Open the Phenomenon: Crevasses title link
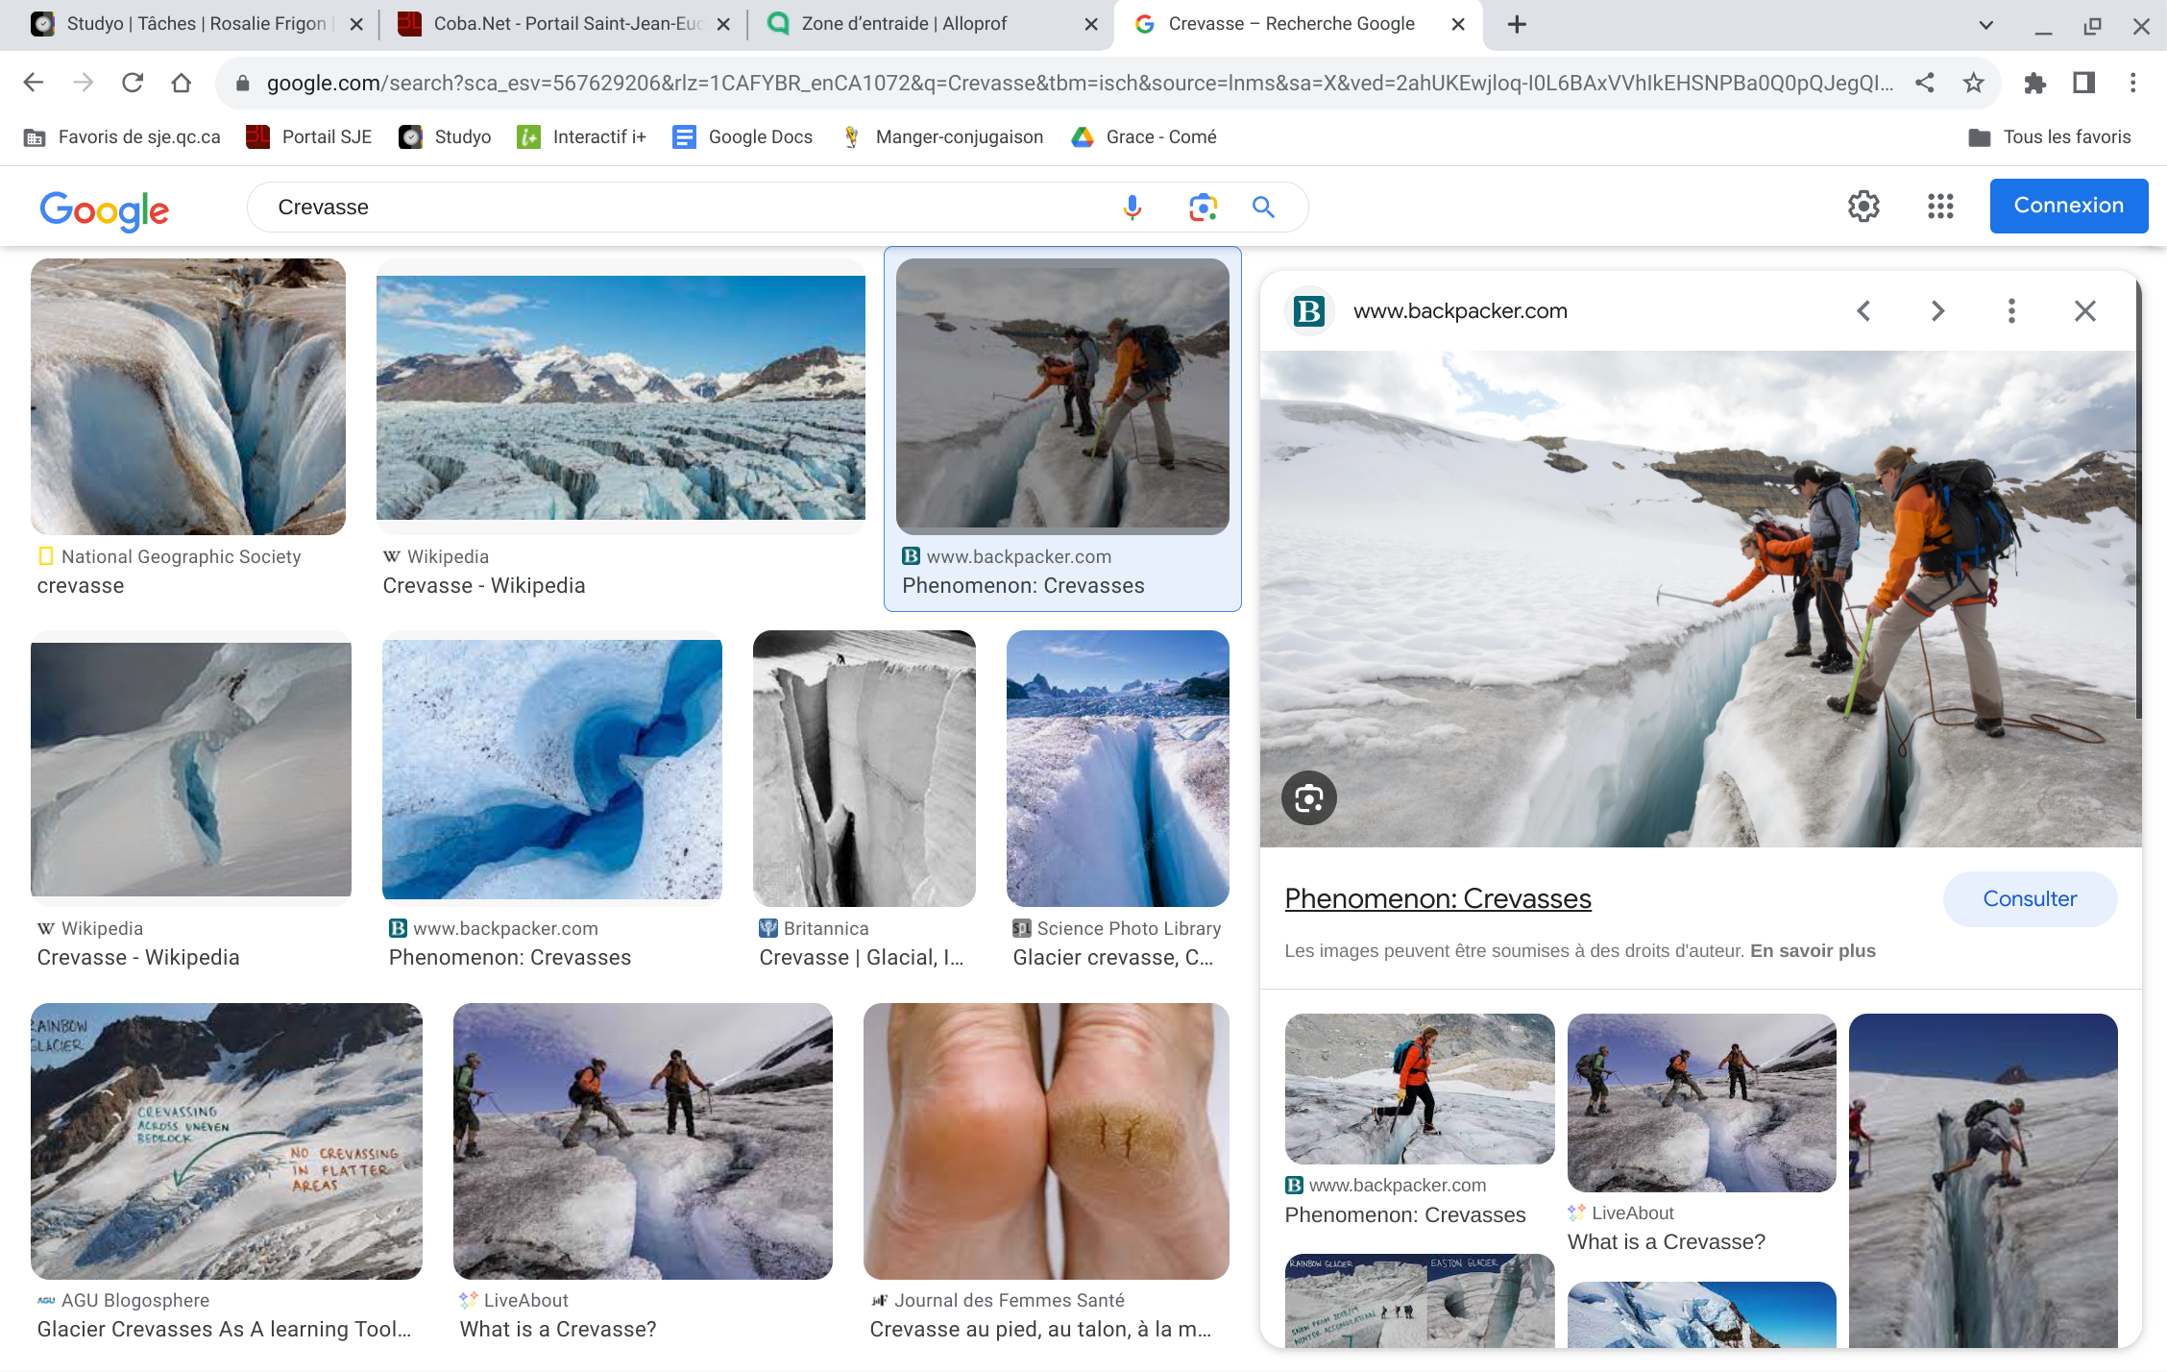This screenshot has width=2167, height=1372. (1437, 898)
